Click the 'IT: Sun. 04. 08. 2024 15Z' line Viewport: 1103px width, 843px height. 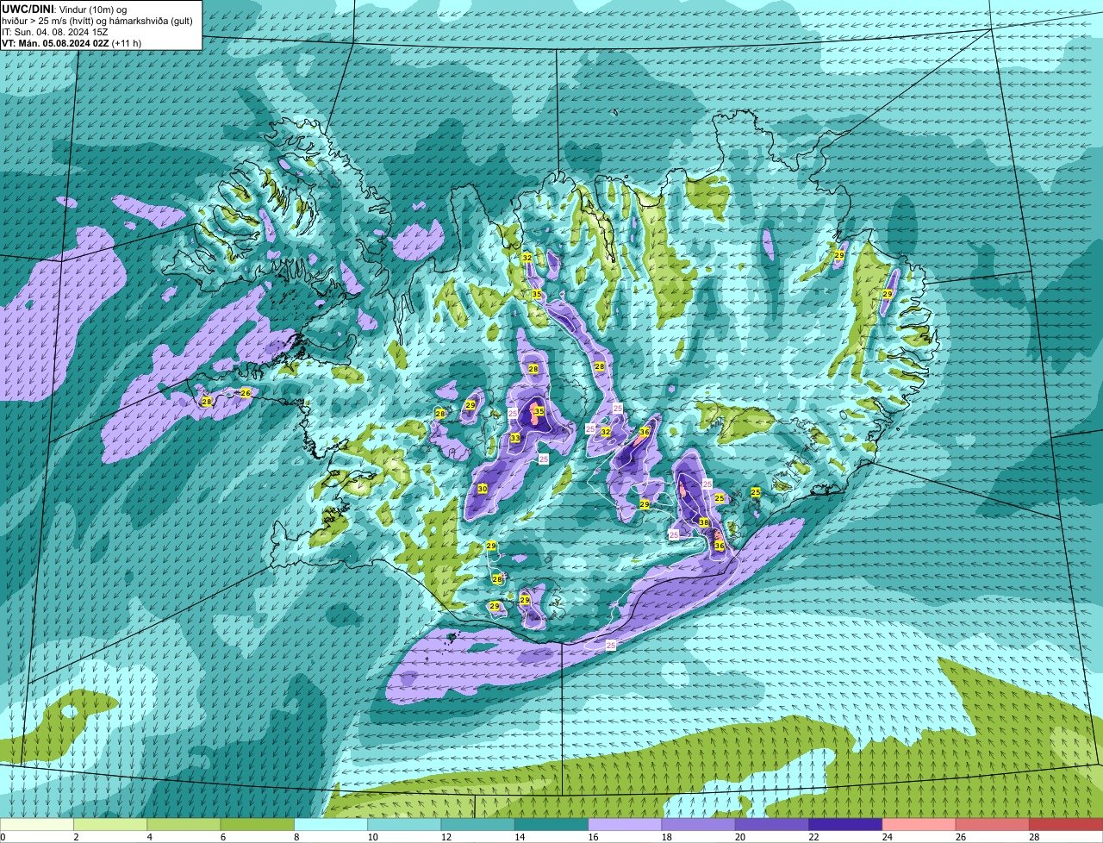point(54,32)
